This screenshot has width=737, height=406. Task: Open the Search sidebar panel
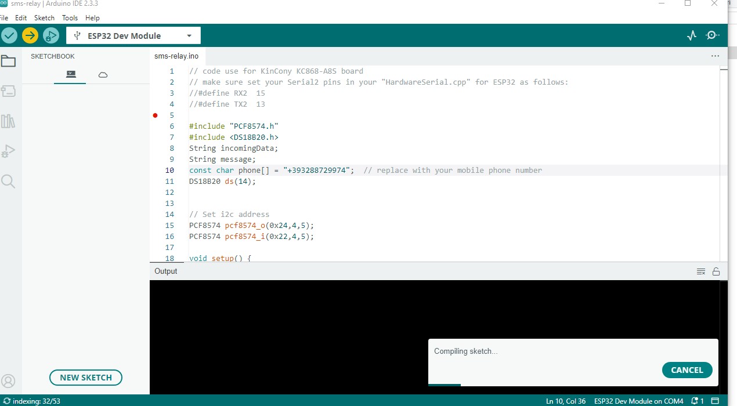point(8,182)
